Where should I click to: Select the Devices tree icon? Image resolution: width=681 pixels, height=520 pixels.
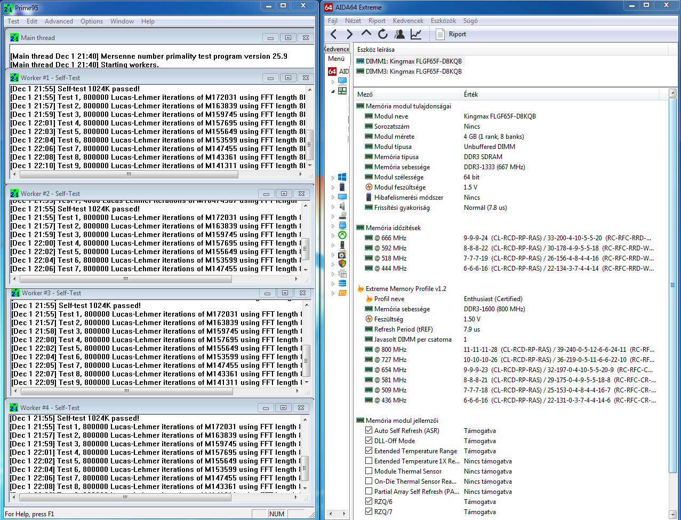[342, 245]
